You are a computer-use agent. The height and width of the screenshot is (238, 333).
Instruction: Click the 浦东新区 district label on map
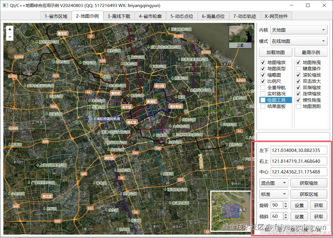(x=176, y=106)
